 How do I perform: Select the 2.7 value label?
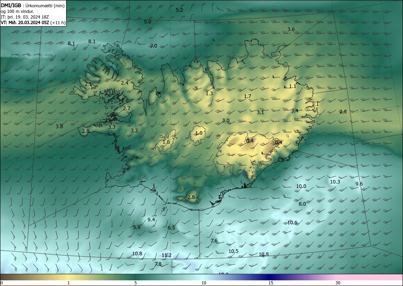click(x=127, y=108)
